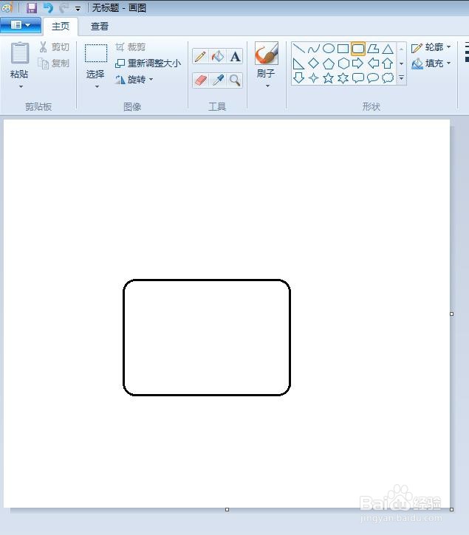Click the rectangular Select (选择) tool button
The width and height of the screenshot is (469, 535).
(95, 61)
